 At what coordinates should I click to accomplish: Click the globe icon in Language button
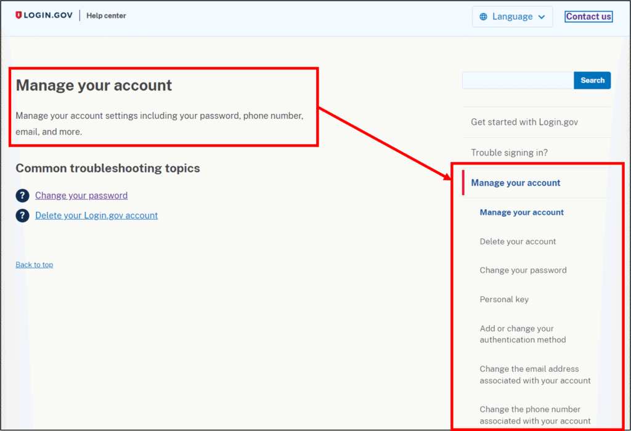[483, 17]
